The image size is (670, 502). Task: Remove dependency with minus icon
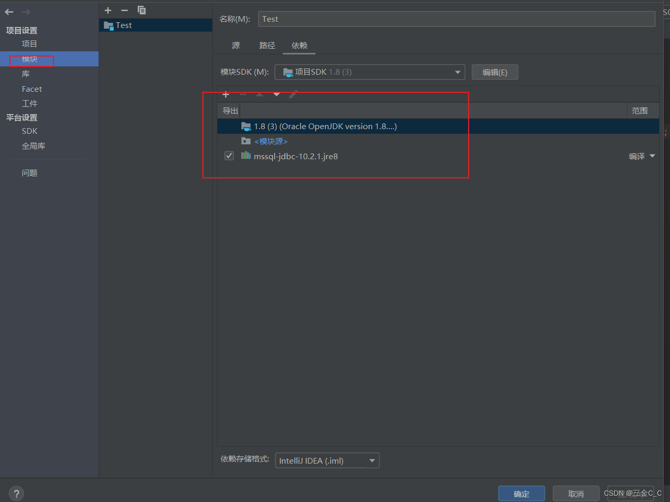(x=242, y=94)
